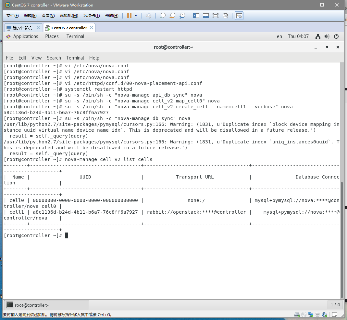Toggle the sound device connection icon
The width and height of the screenshot is (347, 320).
click(x=324, y=314)
